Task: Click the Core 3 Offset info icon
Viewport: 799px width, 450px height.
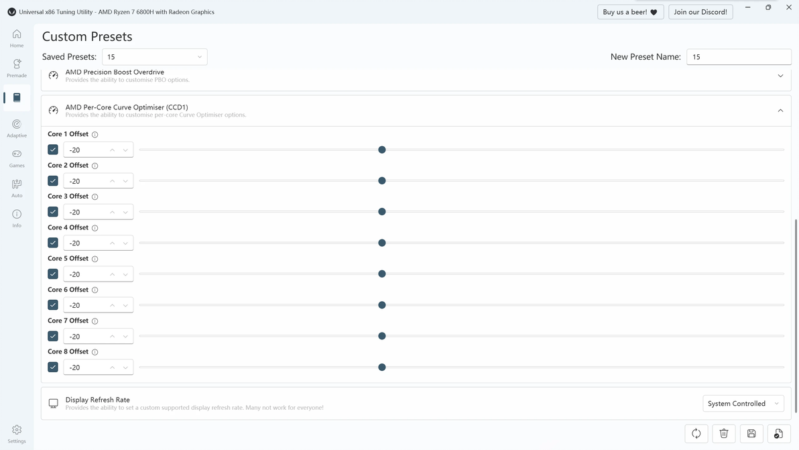Action: click(95, 196)
